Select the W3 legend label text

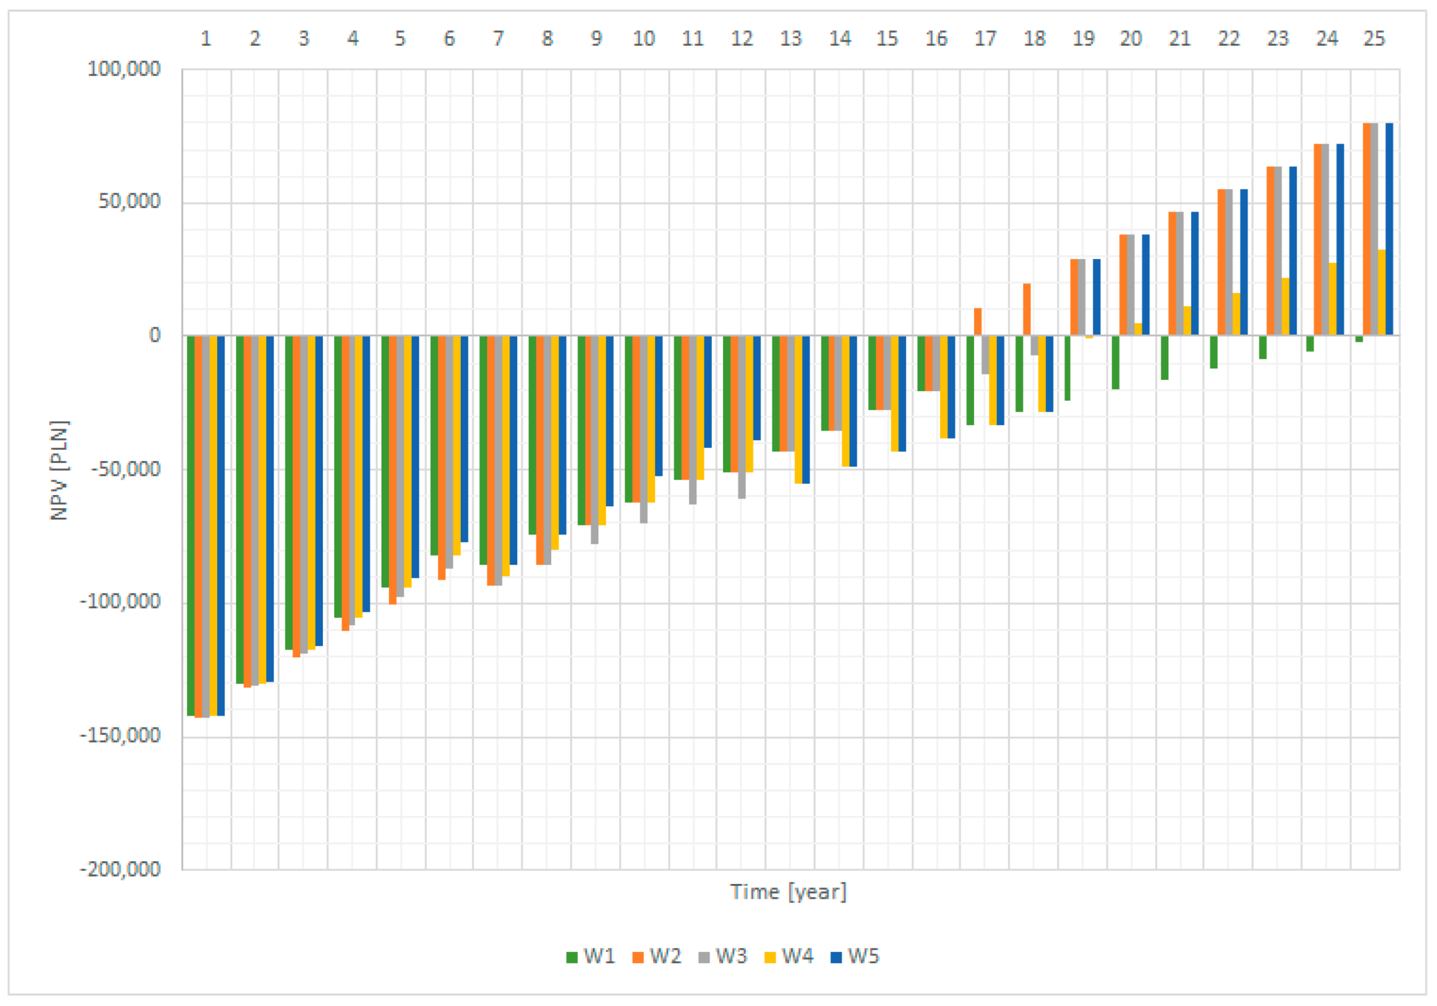pos(731,957)
